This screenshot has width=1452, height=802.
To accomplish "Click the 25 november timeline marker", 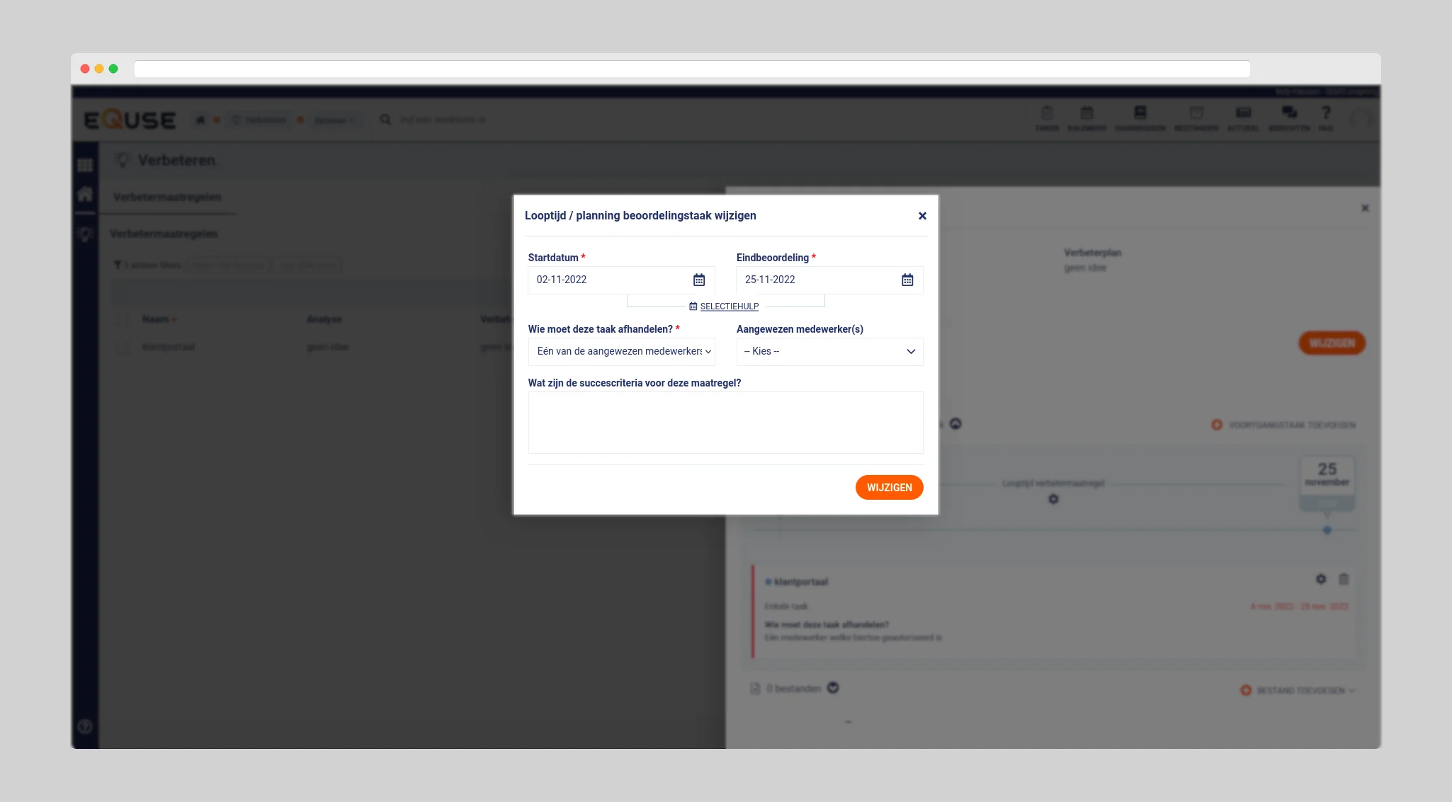I will (1326, 476).
